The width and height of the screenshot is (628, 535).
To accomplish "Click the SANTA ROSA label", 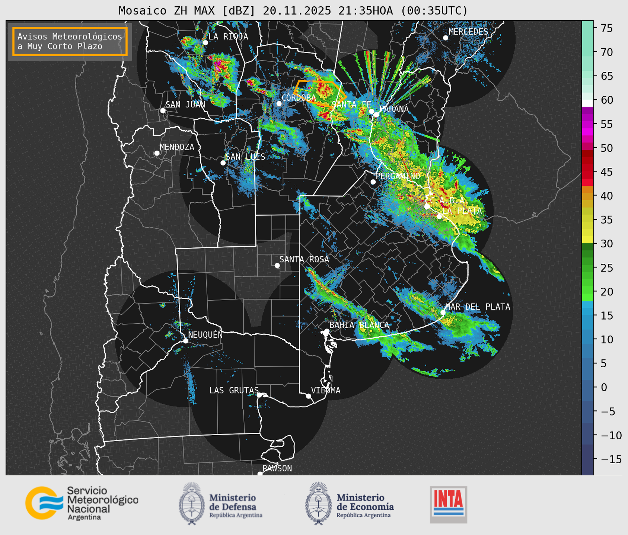I will click(305, 260).
